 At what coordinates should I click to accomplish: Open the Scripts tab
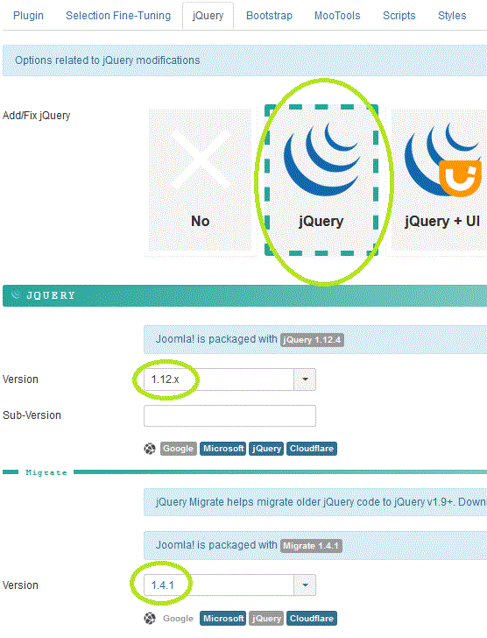[x=399, y=16]
